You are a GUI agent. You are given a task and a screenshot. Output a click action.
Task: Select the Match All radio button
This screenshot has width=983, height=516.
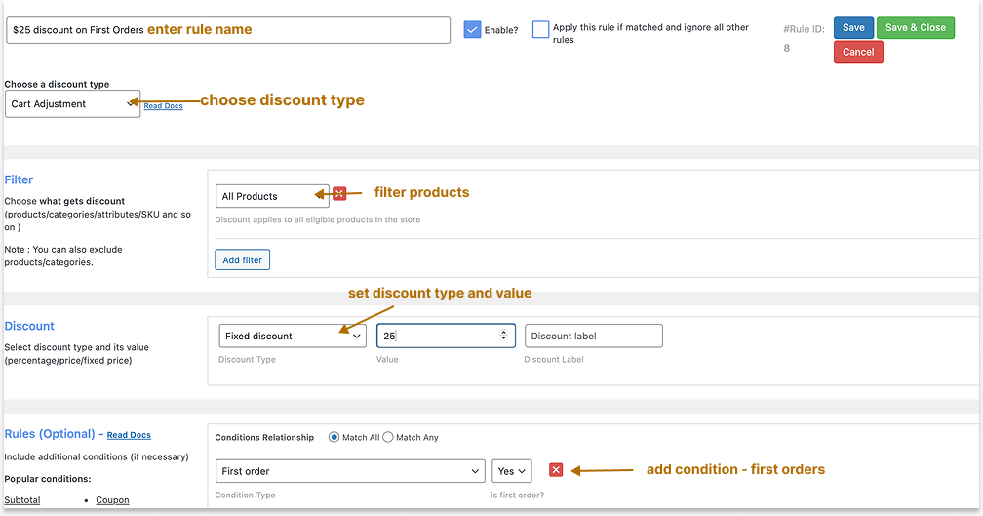334,437
